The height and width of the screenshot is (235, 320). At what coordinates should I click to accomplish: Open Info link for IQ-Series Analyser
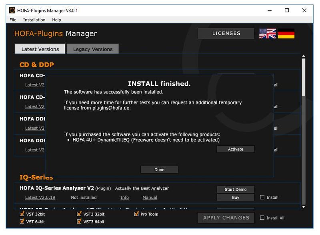124,197
